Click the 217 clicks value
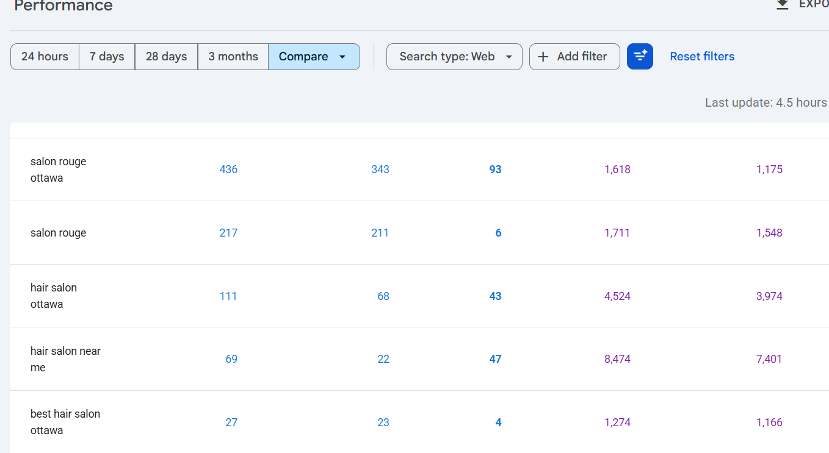829x453 pixels. point(228,233)
